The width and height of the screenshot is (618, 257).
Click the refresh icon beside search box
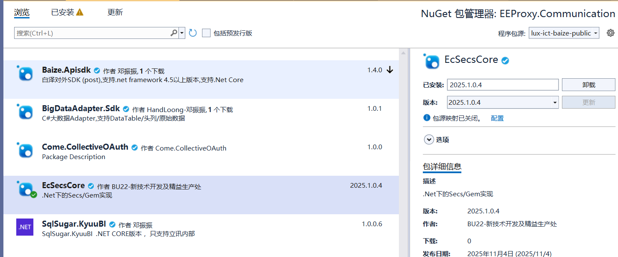[x=193, y=33]
